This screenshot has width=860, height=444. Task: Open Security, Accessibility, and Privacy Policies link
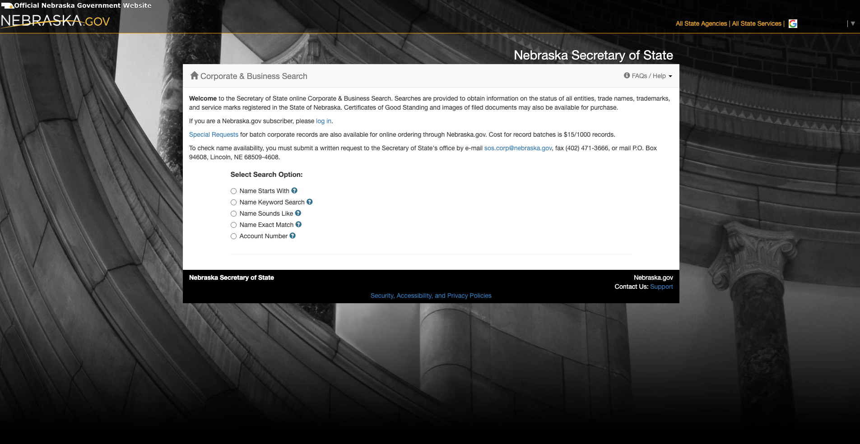[x=431, y=296]
